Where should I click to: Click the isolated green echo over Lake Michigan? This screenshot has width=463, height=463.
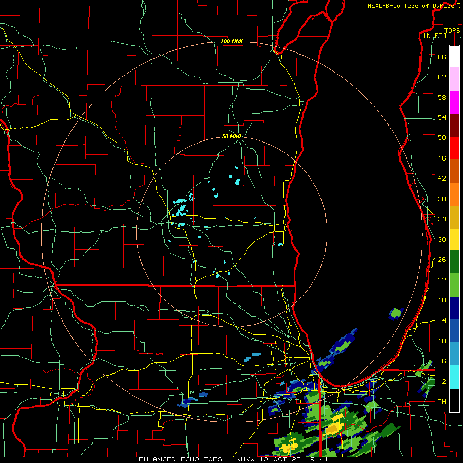(396, 313)
